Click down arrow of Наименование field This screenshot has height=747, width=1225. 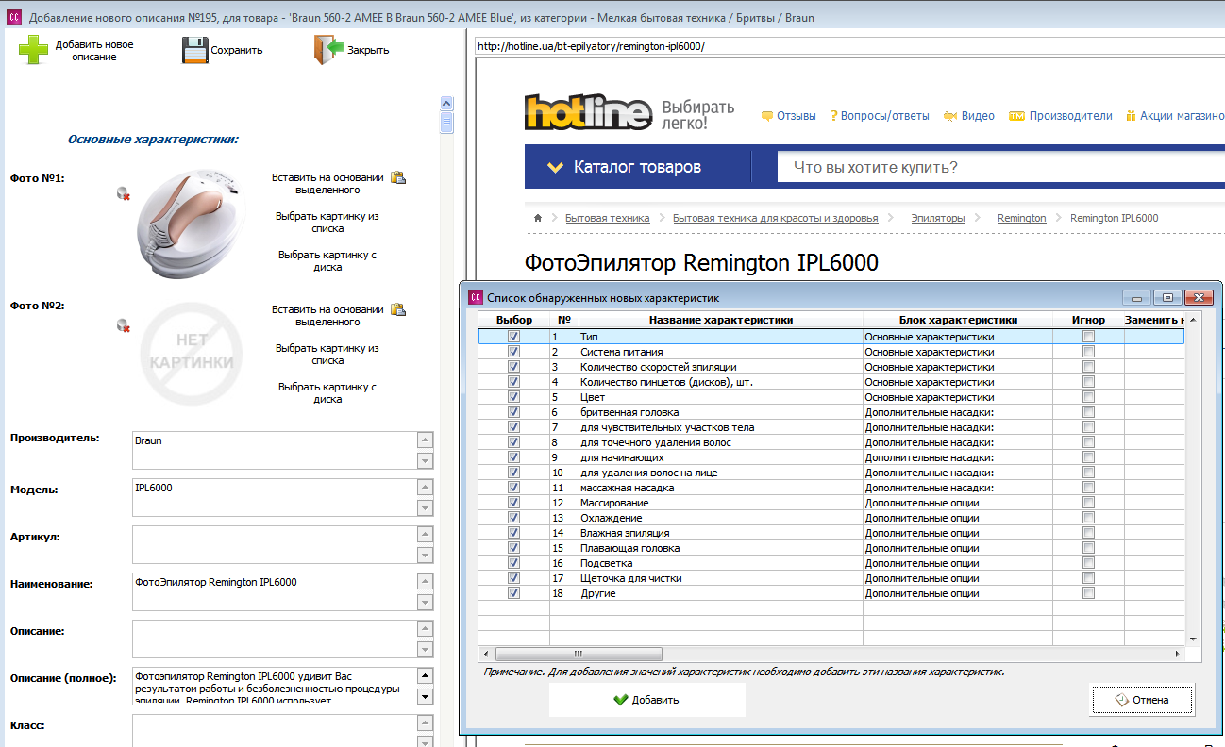pyautogui.click(x=426, y=602)
